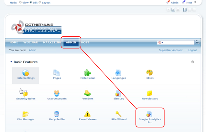Image resolution: width=206 pixels, height=132 pixels.
Task: Select Edit mode radio button
Action: (31, 2)
